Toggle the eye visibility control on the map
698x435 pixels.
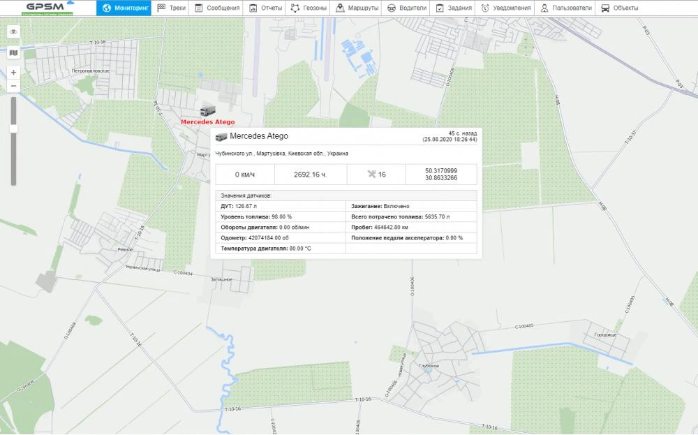[x=13, y=31]
